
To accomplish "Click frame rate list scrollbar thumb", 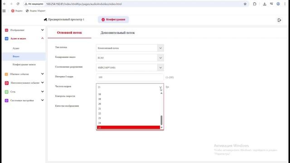I will [161, 120].
